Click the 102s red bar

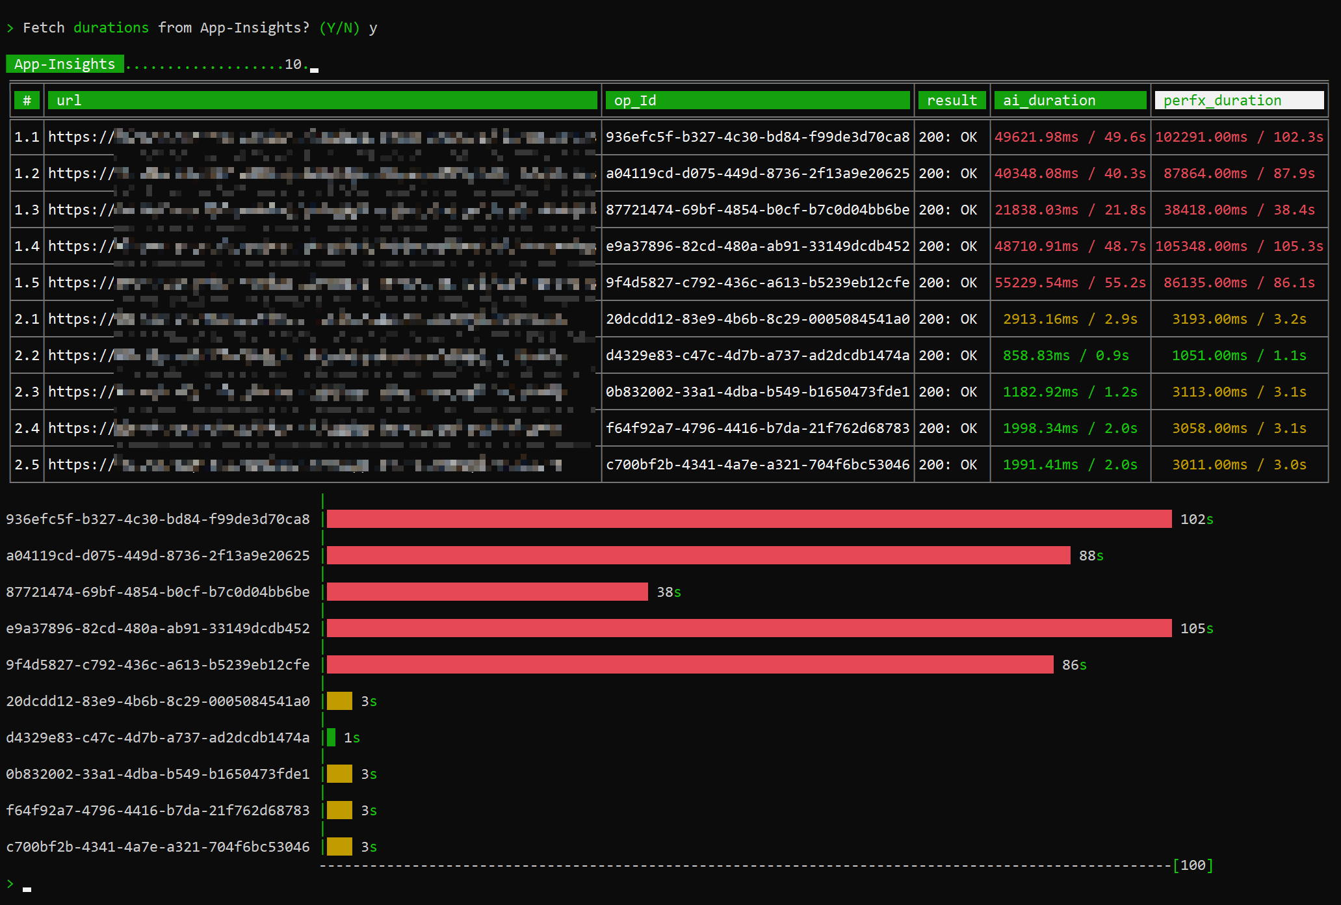[748, 519]
